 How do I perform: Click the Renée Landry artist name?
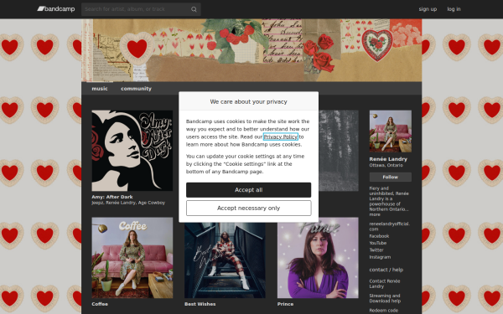(388, 159)
